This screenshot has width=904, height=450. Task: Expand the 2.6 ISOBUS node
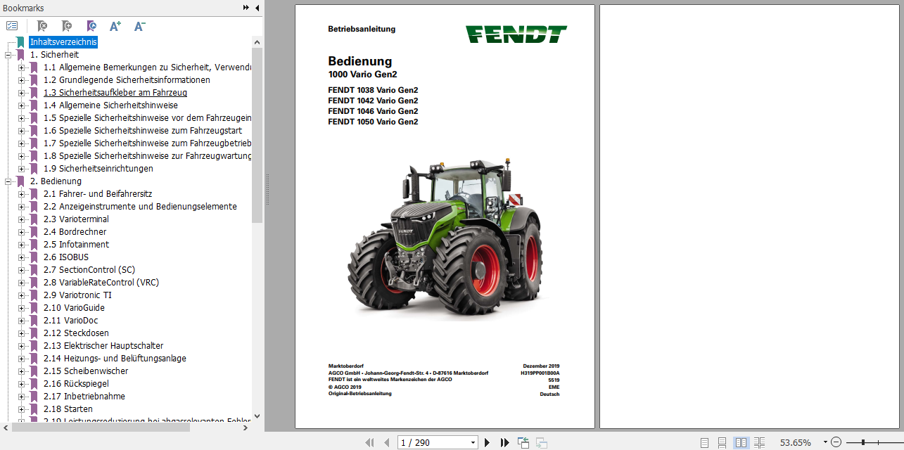(x=21, y=257)
